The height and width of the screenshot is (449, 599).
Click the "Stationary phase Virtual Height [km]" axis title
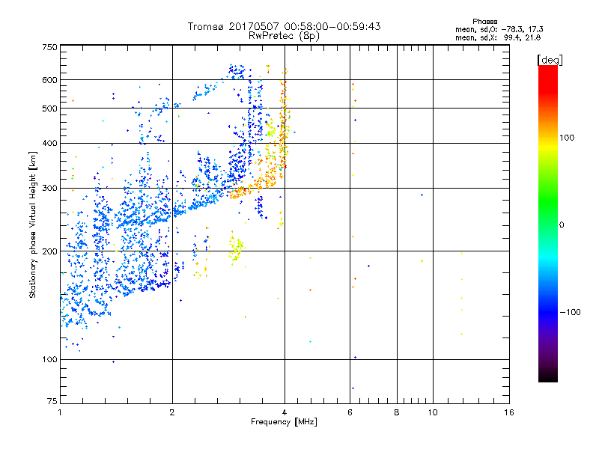point(33,224)
